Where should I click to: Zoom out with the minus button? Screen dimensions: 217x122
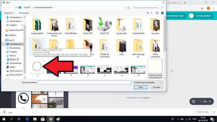point(200,102)
